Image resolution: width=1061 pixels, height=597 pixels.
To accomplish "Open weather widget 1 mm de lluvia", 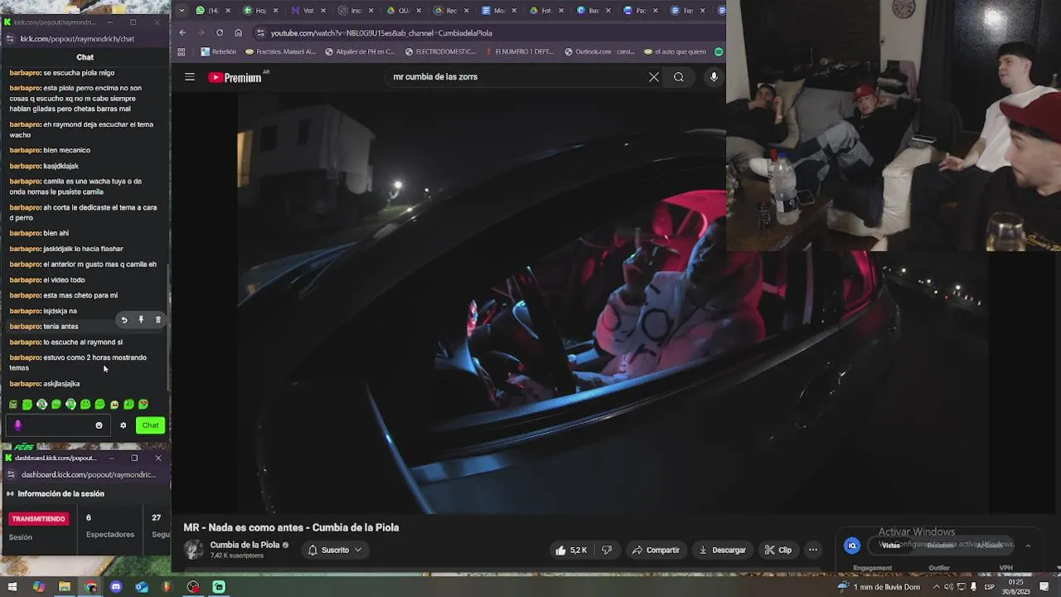I will click(x=879, y=587).
